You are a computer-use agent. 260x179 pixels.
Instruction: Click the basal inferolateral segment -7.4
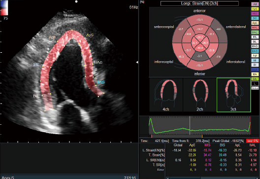tap(219, 57)
